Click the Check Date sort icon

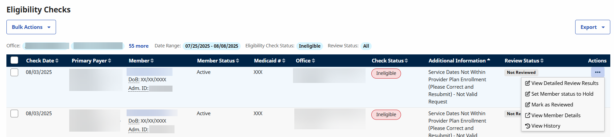tap(57, 61)
